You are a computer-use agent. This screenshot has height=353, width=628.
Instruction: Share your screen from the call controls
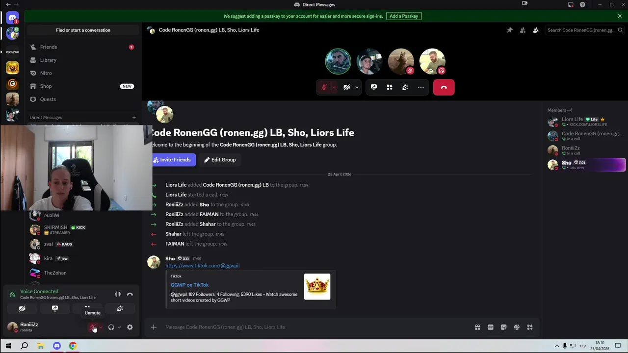(374, 87)
